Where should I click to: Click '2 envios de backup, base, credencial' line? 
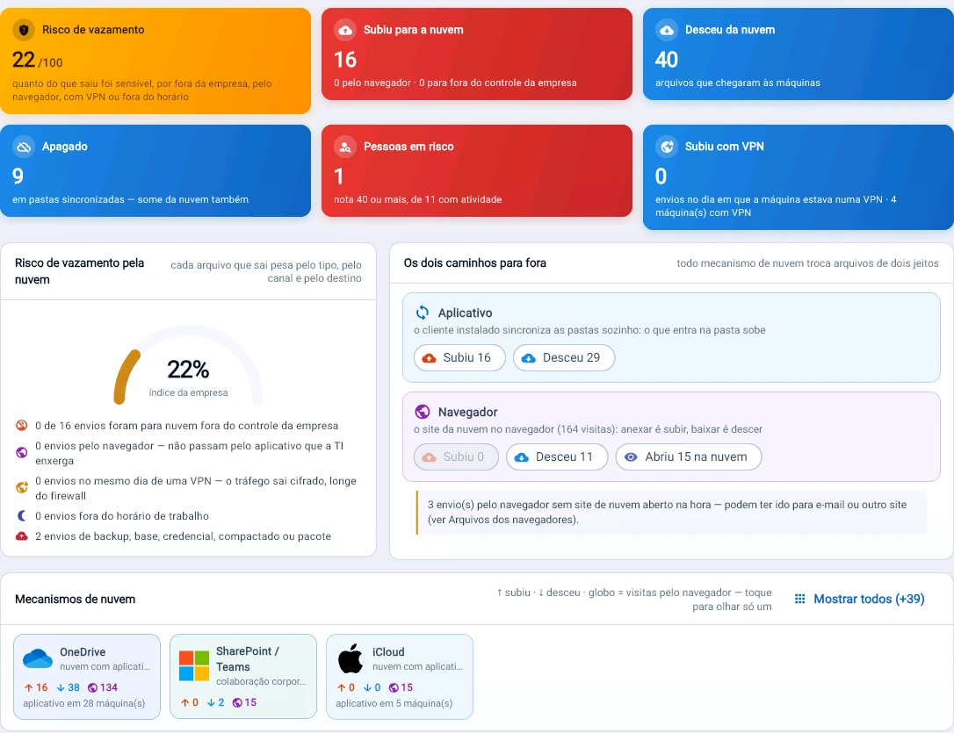(183, 536)
